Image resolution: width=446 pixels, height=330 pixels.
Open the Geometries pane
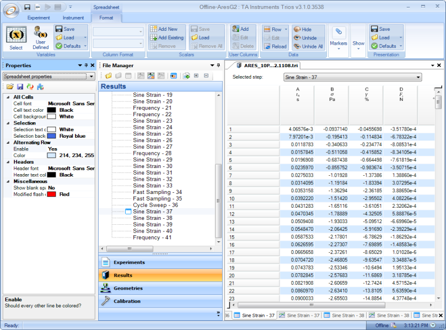pos(160,288)
